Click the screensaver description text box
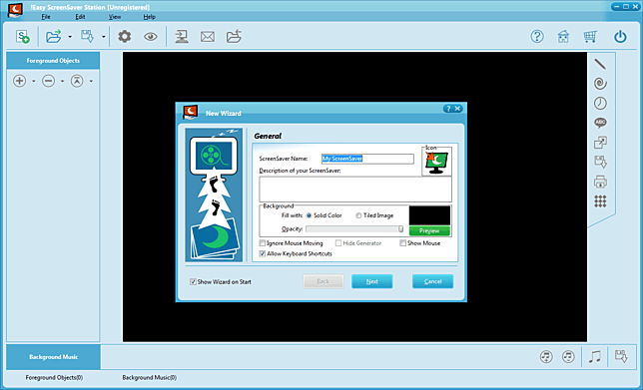The image size is (643, 390). point(355,190)
